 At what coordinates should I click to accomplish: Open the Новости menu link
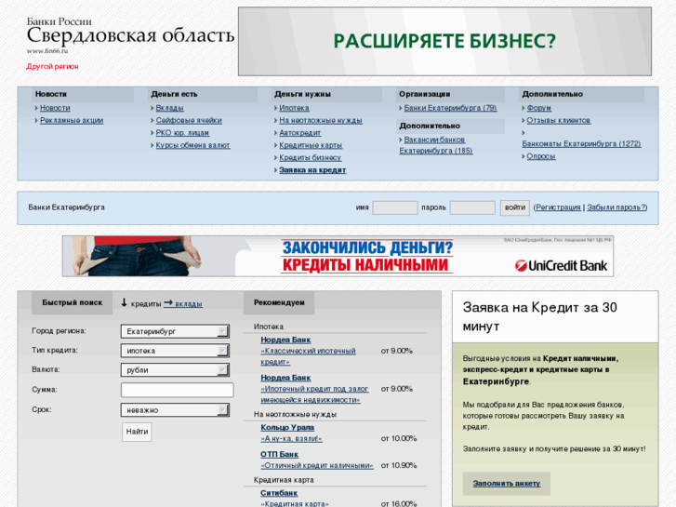[55, 108]
